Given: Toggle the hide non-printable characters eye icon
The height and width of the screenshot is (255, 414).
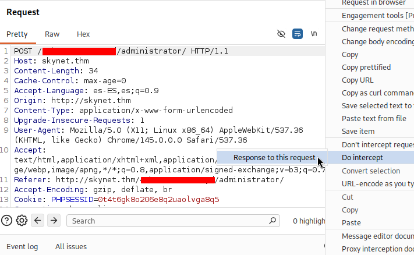Looking at the screenshot, I should pyautogui.click(x=281, y=34).
